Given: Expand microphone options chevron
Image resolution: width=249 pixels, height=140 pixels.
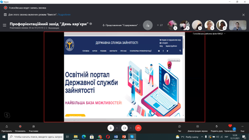Looking at the screenshot, I should click(117, 128).
